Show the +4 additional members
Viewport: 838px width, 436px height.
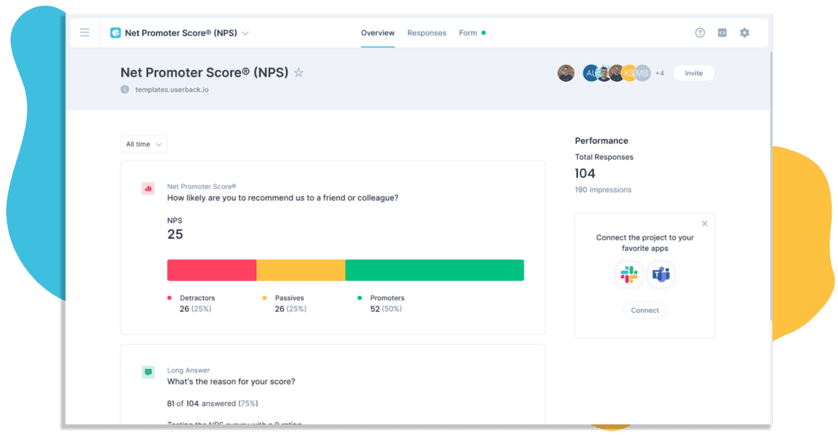point(660,73)
